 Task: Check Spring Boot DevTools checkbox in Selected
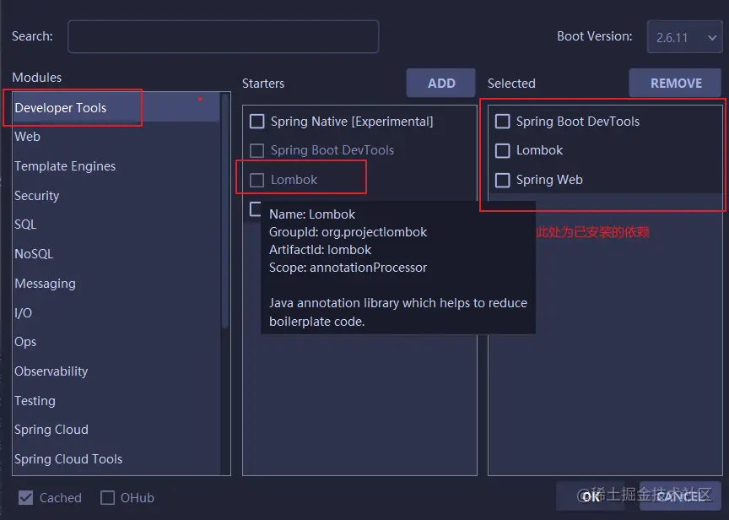[x=503, y=122]
